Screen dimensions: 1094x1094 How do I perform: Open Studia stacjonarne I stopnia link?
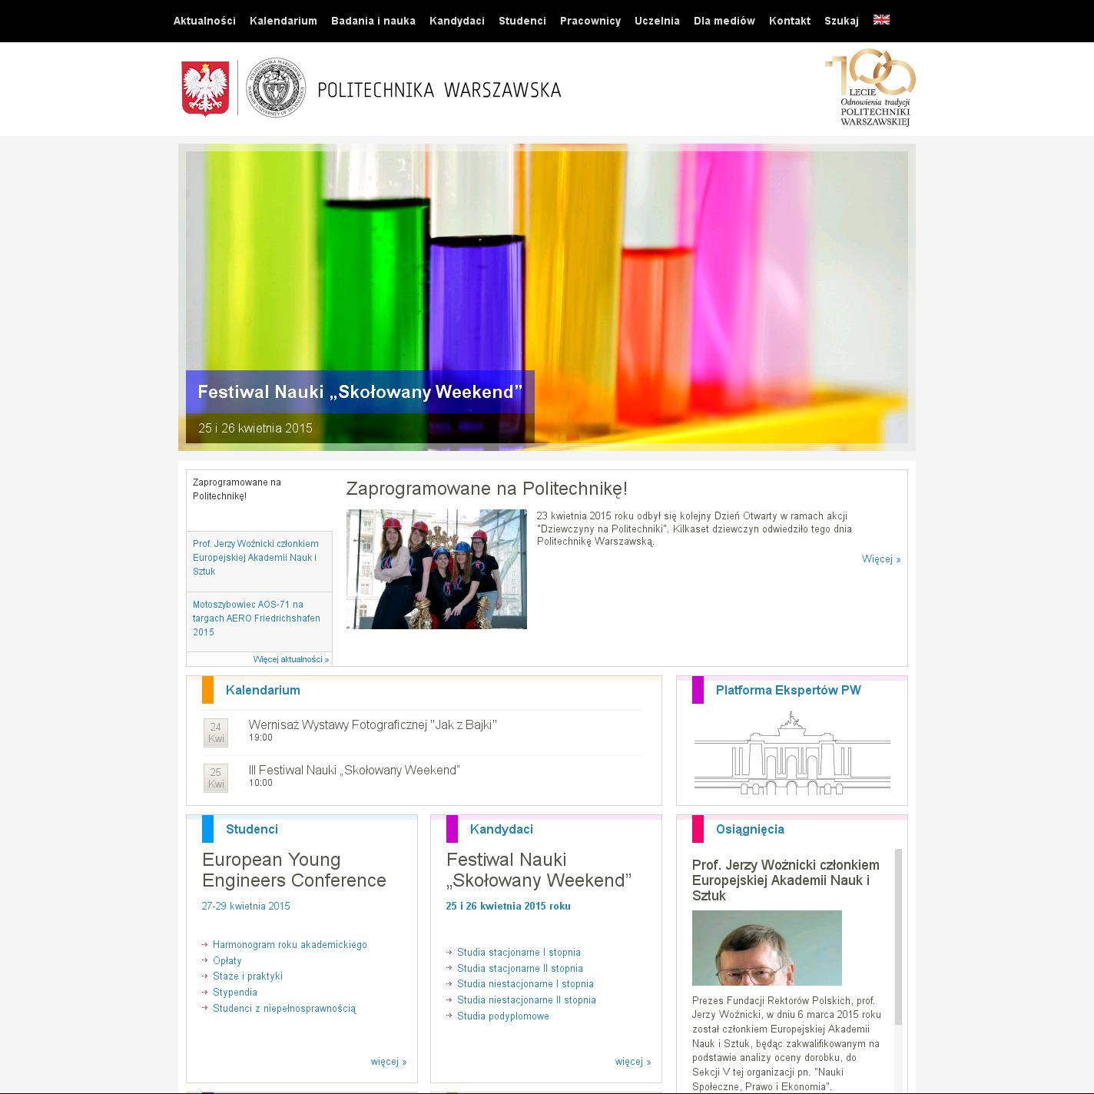[x=519, y=953]
